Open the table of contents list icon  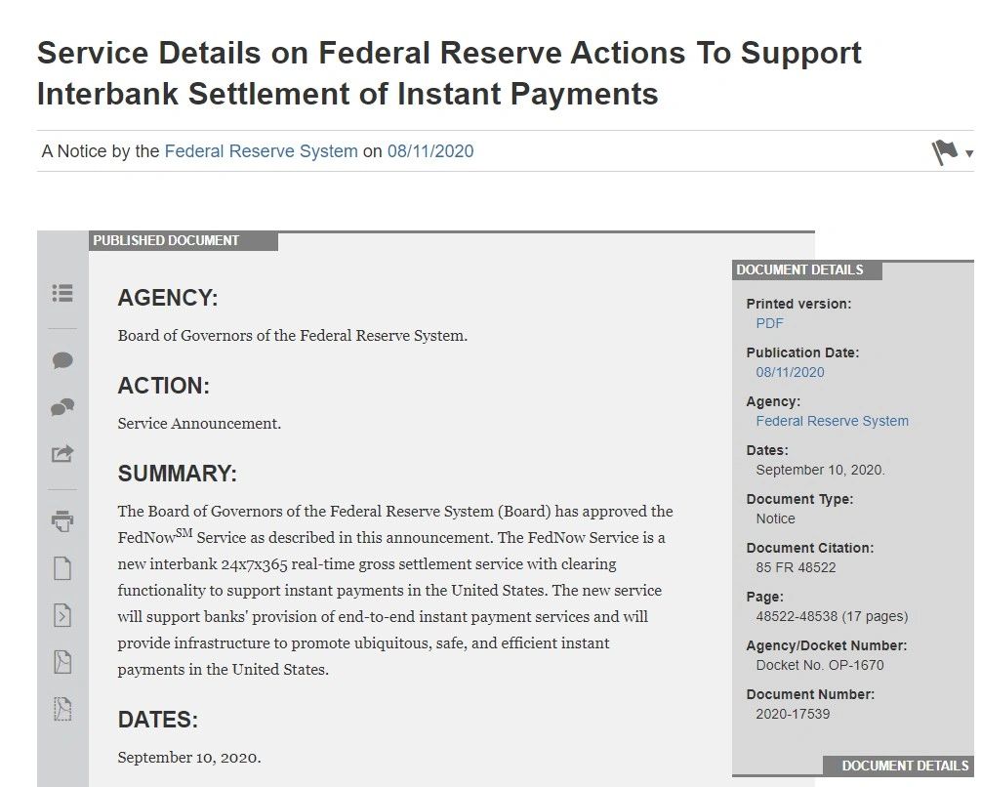(x=62, y=293)
